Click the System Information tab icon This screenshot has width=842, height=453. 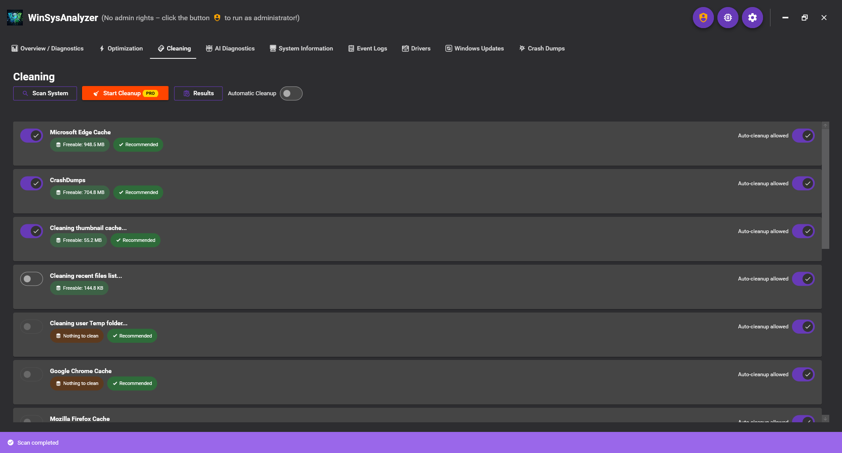(x=273, y=48)
